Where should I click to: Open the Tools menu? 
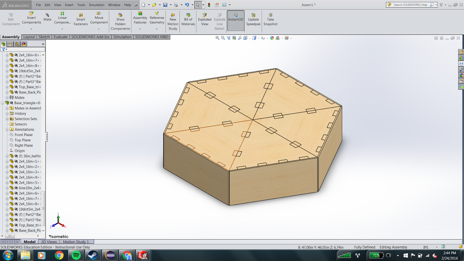[x=81, y=5]
